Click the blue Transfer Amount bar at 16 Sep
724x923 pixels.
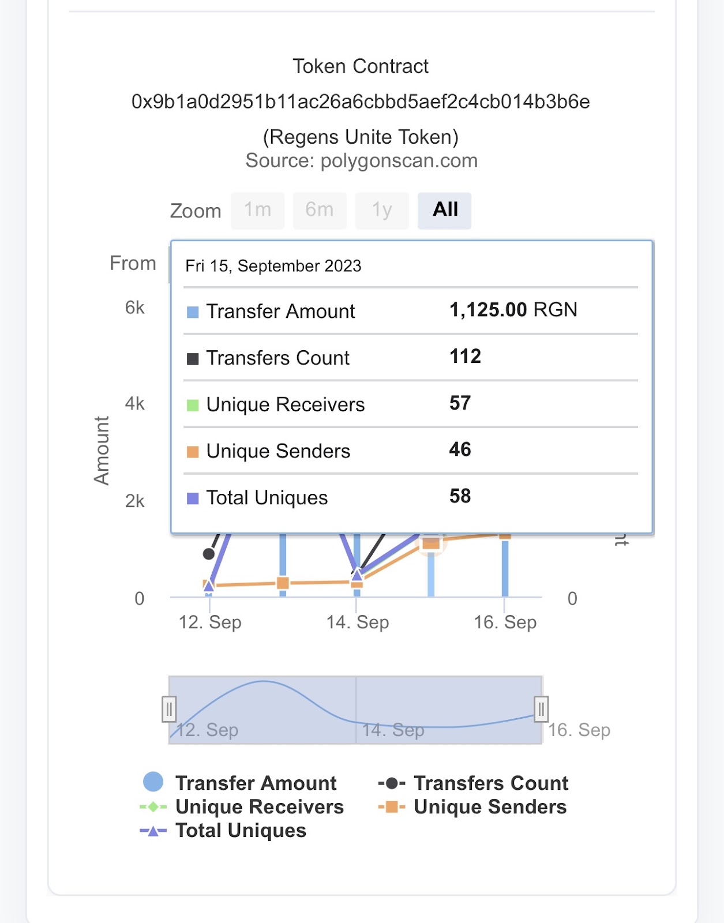pos(505,568)
